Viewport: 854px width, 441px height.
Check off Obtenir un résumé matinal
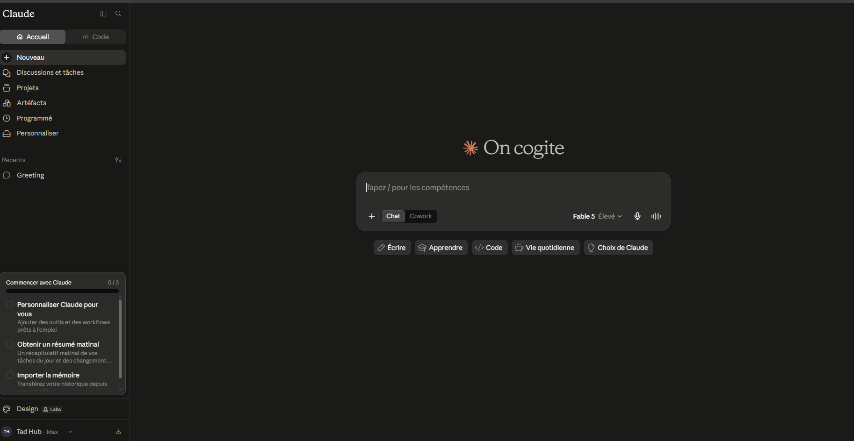[x=10, y=344]
